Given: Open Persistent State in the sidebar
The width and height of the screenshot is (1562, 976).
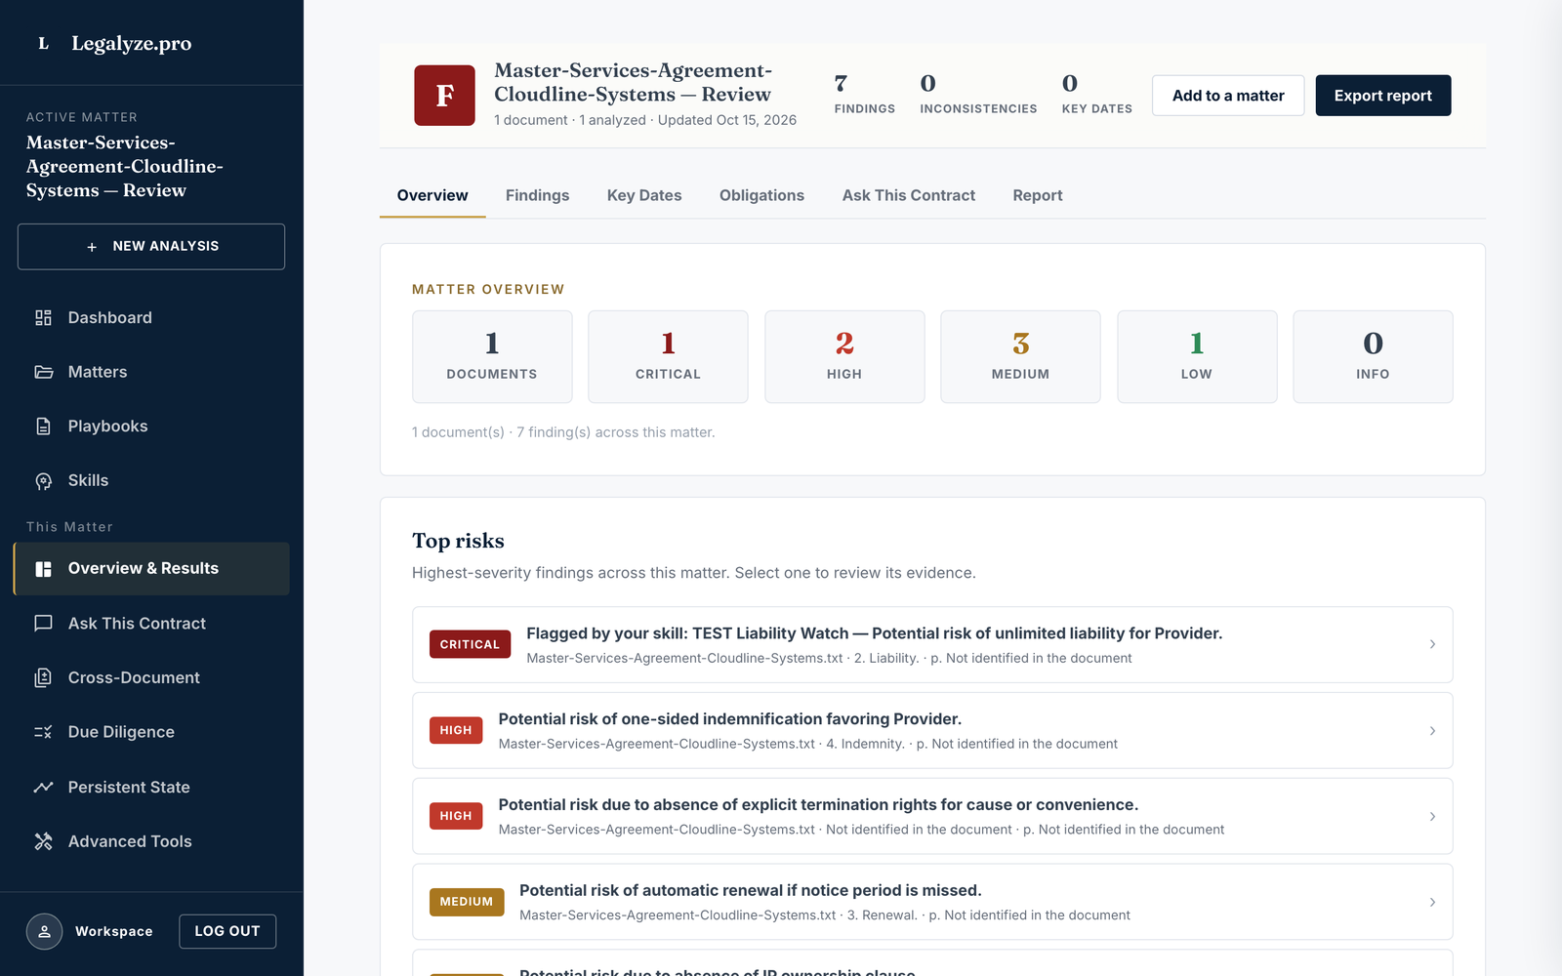Looking at the screenshot, I should 151,787.
